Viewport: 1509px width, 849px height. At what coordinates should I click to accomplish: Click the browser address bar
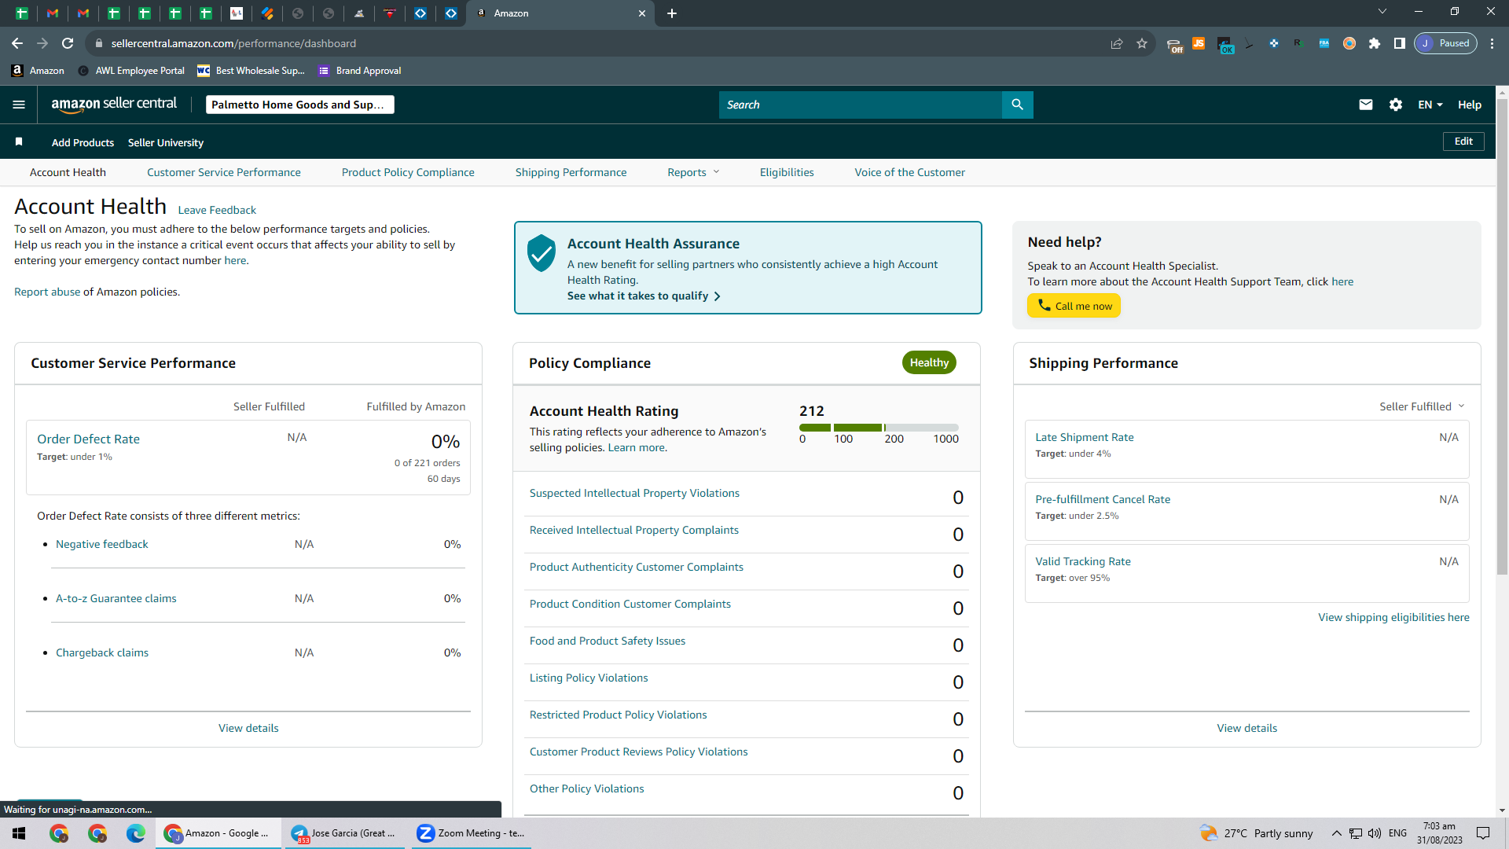[x=597, y=43]
